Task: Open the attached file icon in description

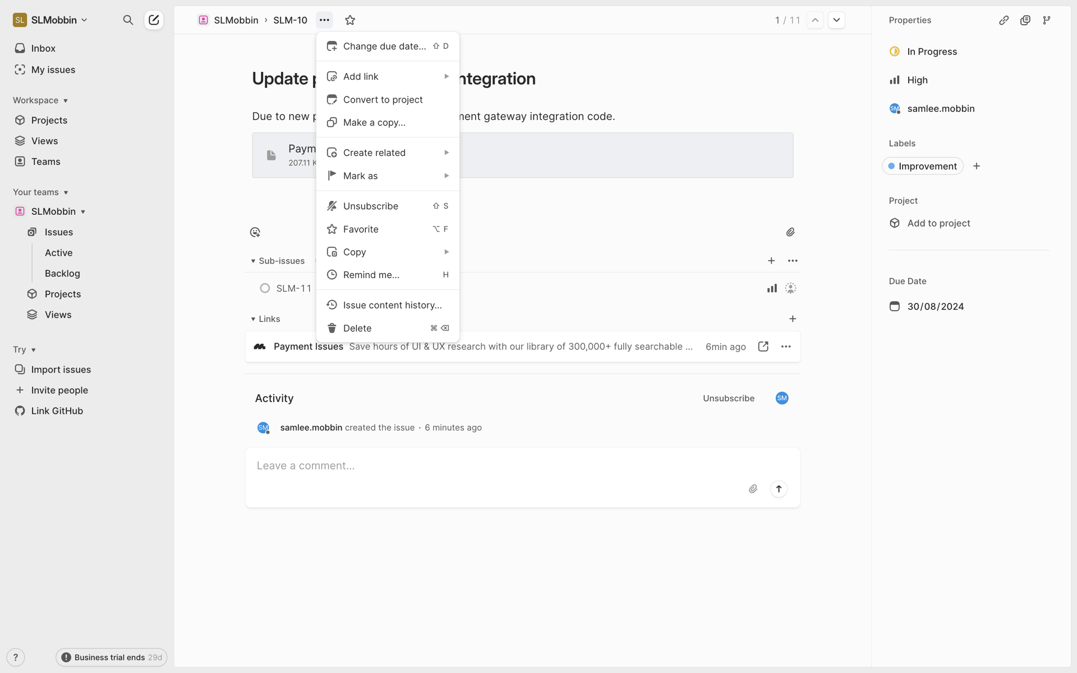Action: click(271, 155)
